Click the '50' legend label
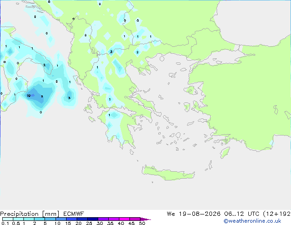This screenshot has width=291, height=225. (x=142, y=223)
